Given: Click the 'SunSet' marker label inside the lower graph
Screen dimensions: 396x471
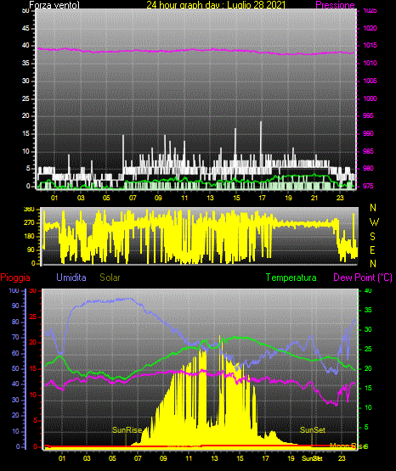Looking at the screenshot, I should click(x=313, y=430).
